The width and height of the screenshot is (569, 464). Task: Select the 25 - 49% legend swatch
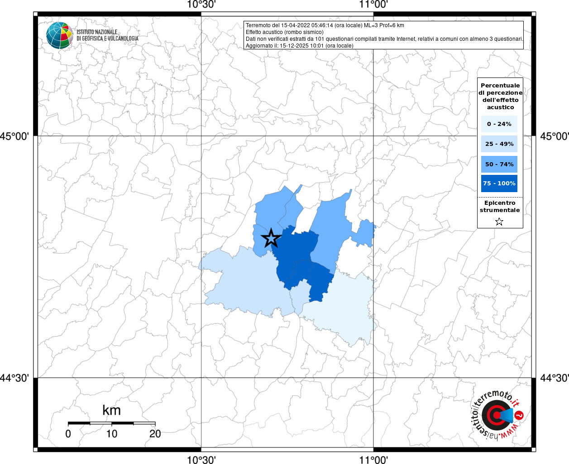499,144
